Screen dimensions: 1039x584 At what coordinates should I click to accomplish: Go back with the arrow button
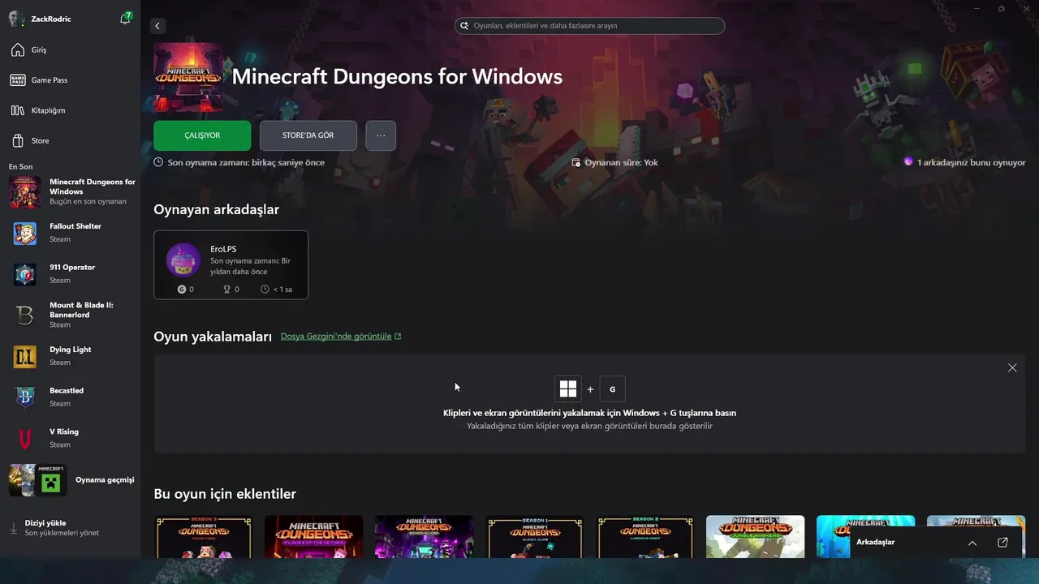pos(157,26)
